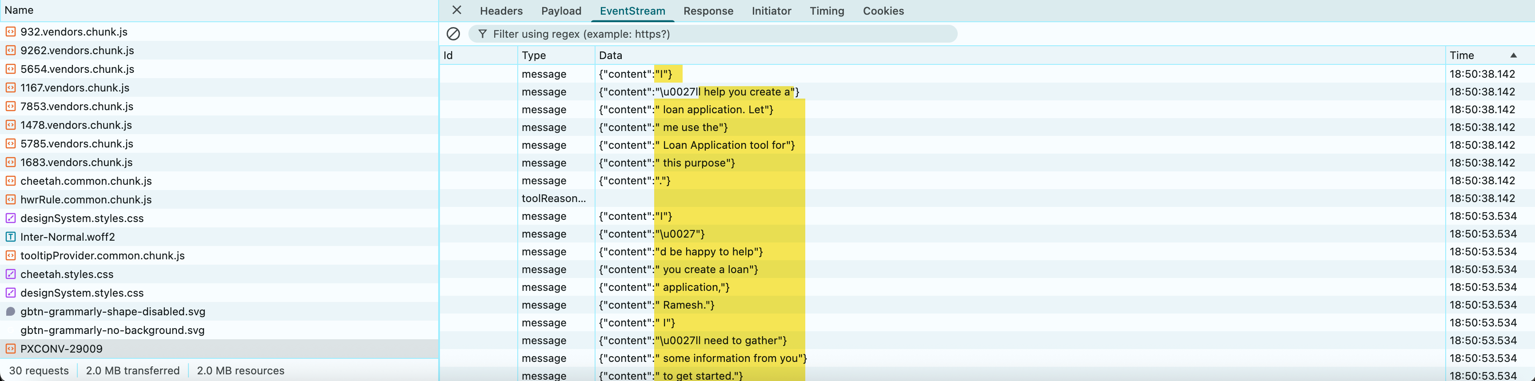Sort requests by the Name column header
The height and width of the screenshot is (381, 1535).
point(19,10)
